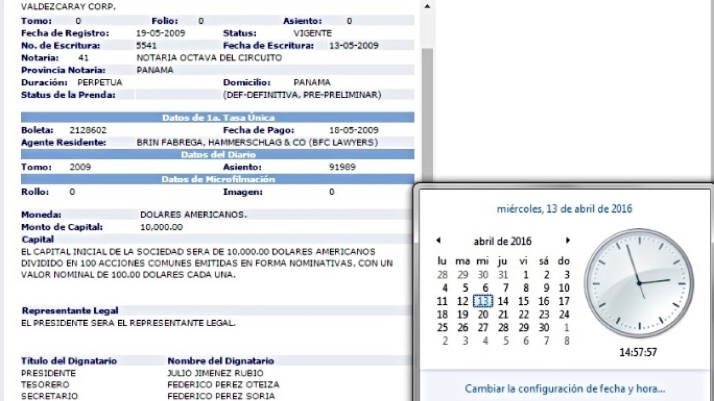The height and width of the screenshot is (401, 714).
Task: Choose April 19 on the calendar
Action: pyautogui.click(x=462, y=315)
